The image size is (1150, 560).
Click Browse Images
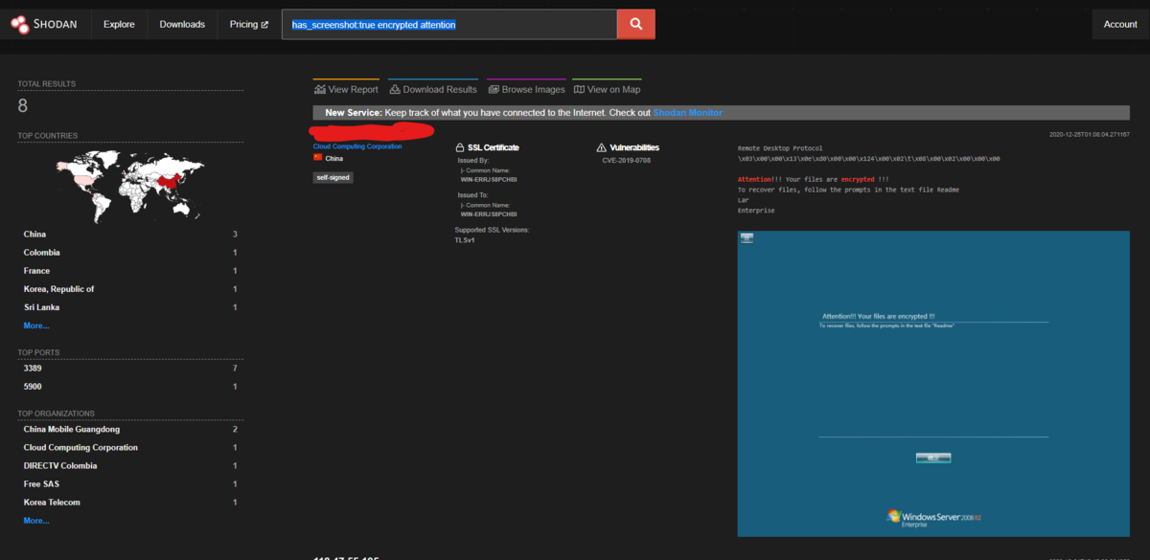526,89
